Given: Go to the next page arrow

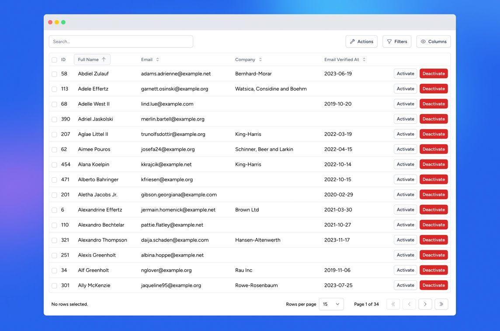Looking at the screenshot, I should click(x=425, y=304).
